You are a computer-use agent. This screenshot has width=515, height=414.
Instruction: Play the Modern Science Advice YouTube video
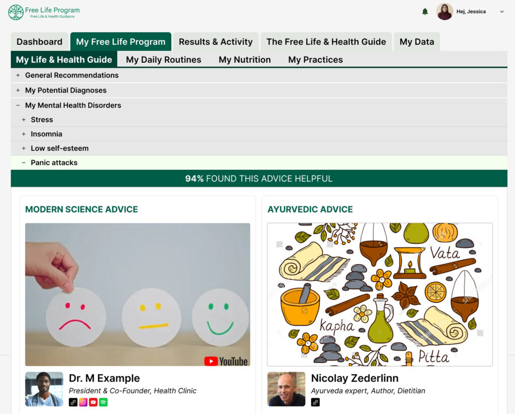point(138,294)
